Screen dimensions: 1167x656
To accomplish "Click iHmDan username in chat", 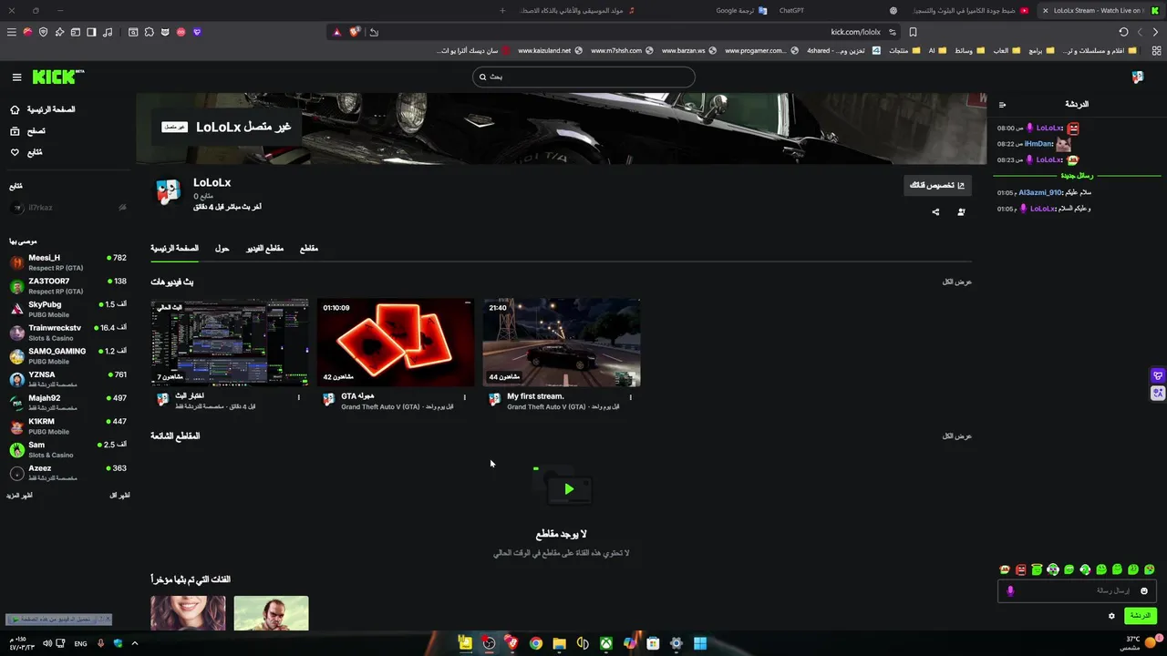I will [x=1038, y=144].
